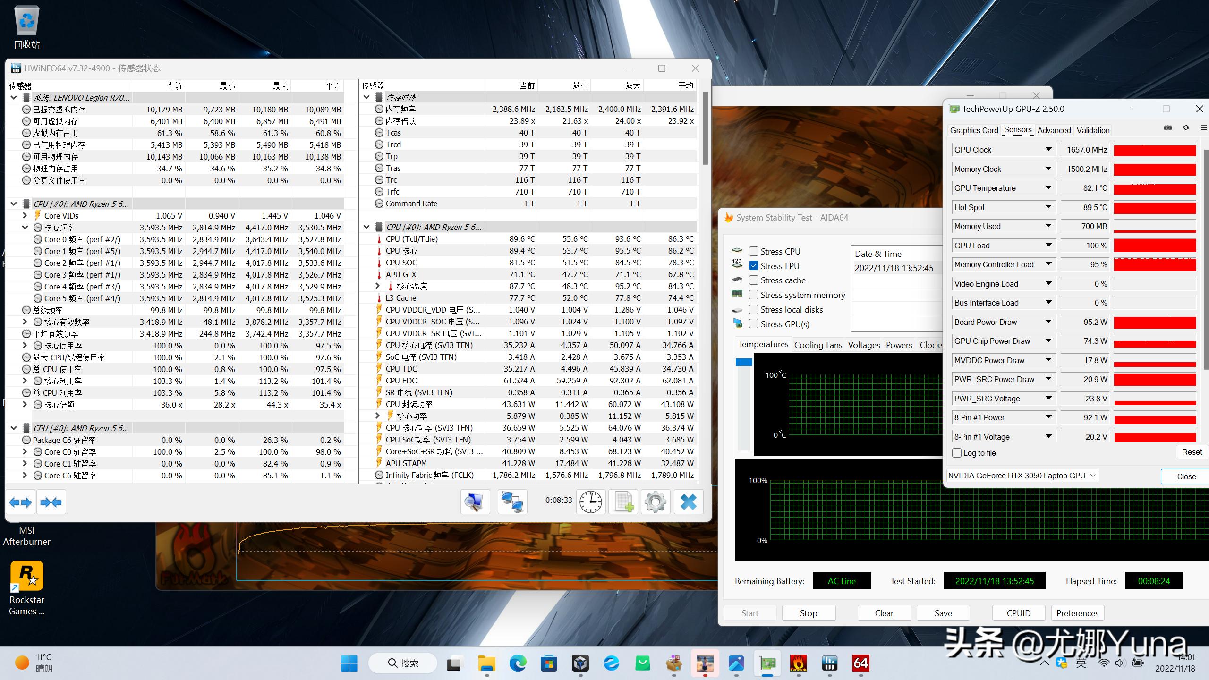Viewport: 1209px width, 680px height.
Task: Enable the Stress CPU checkbox
Action: [x=754, y=251]
